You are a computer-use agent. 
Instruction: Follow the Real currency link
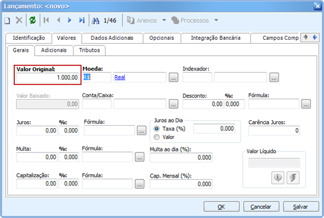(120, 77)
